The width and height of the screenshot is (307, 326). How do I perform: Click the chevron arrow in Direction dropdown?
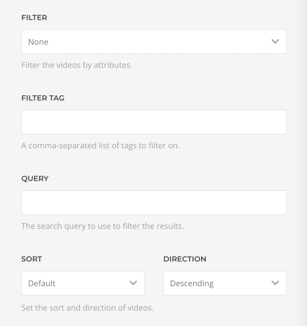click(275, 282)
